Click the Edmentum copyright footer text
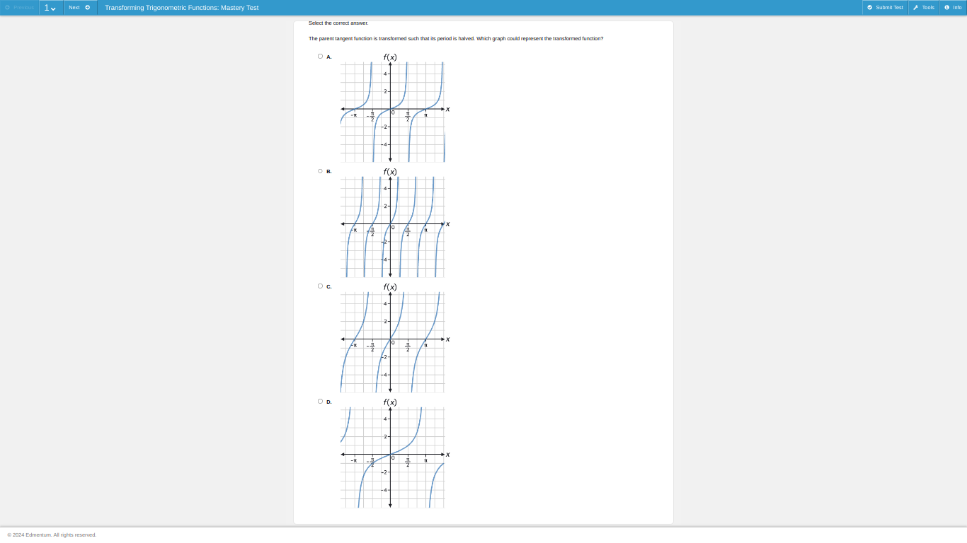This screenshot has height=543, width=967. pos(52,535)
